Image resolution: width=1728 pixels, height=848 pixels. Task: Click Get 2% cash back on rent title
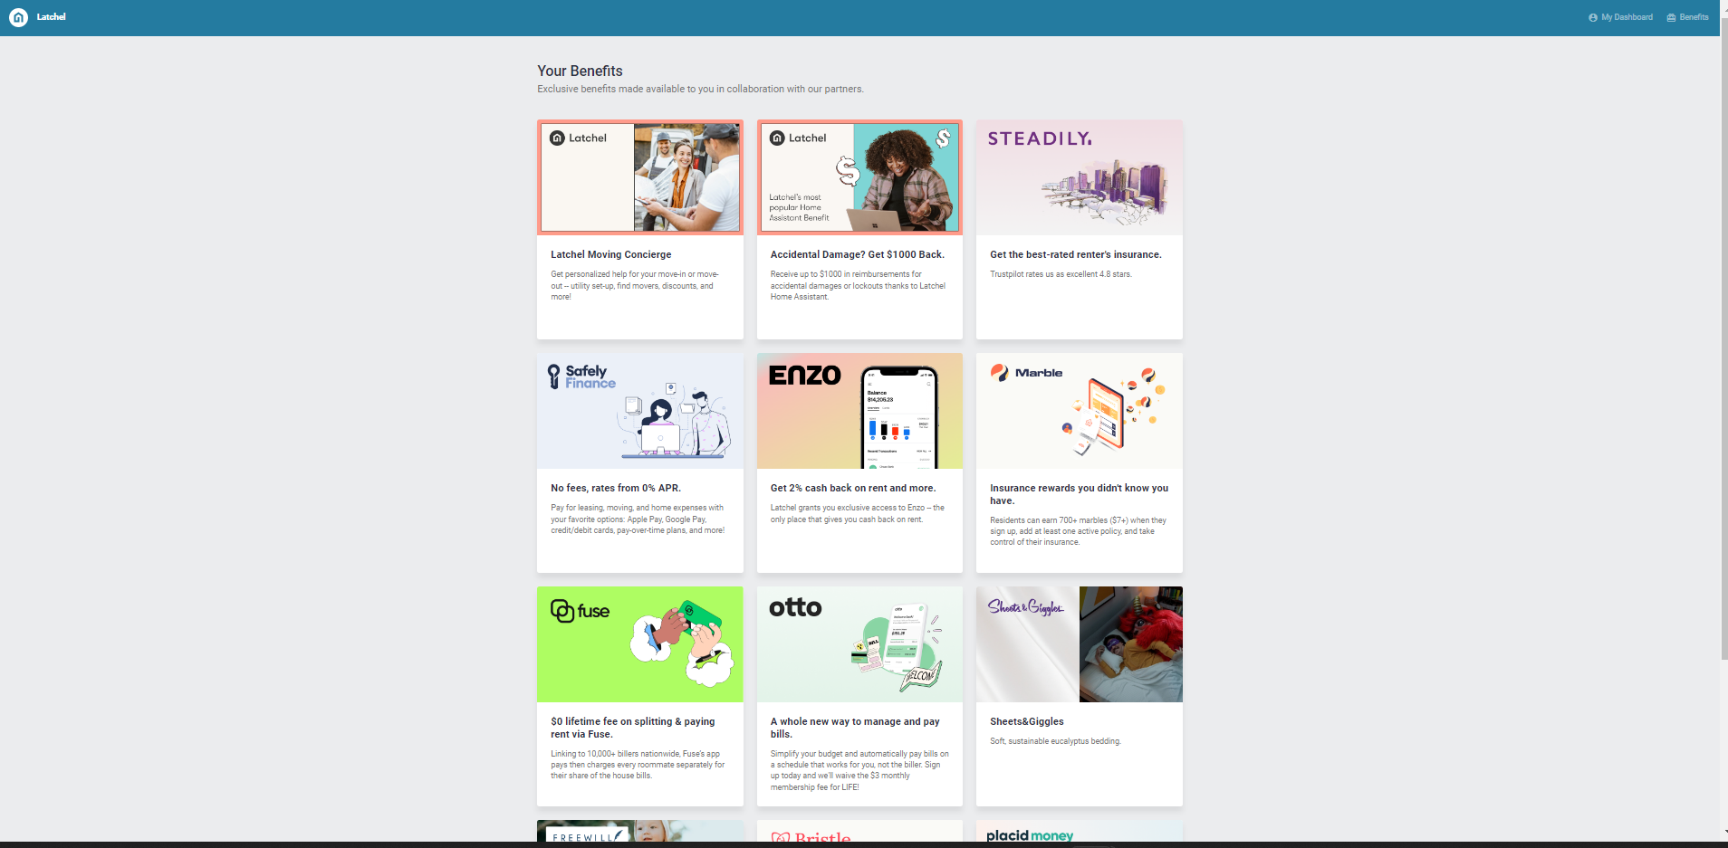(x=853, y=489)
